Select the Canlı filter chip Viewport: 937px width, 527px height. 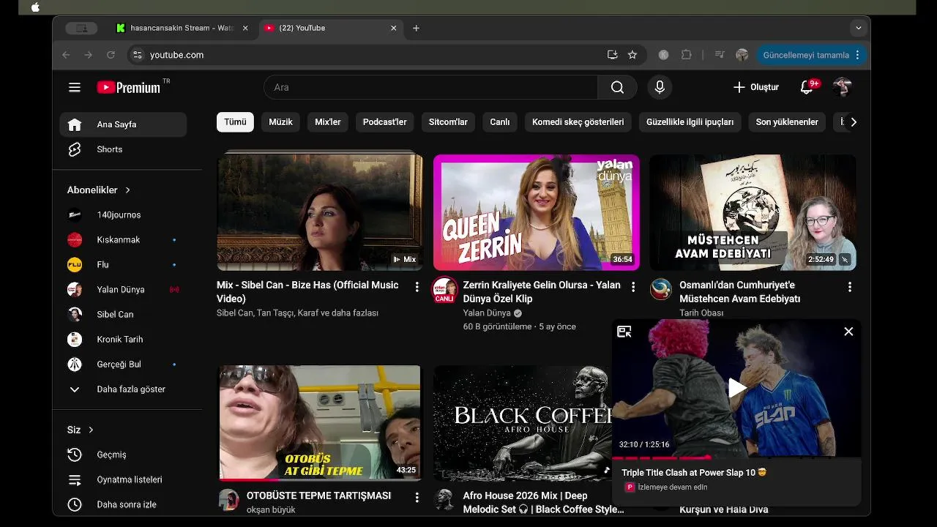click(500, 122)
